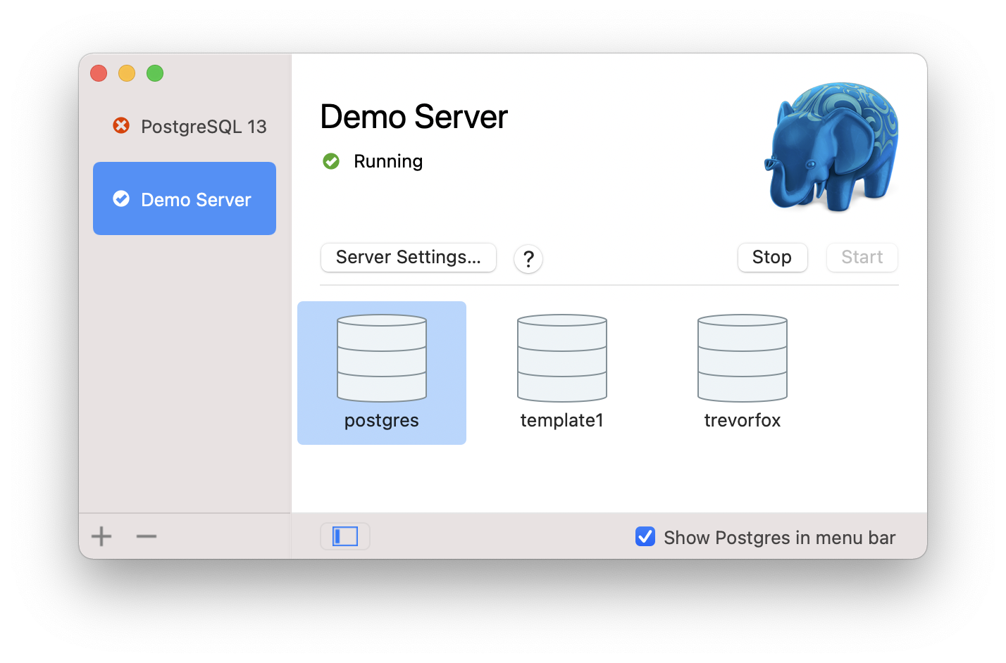The image size is (1006, 663).
Task: Click the red error icon beside PostgreSQL 13
Action: point(121,125)
